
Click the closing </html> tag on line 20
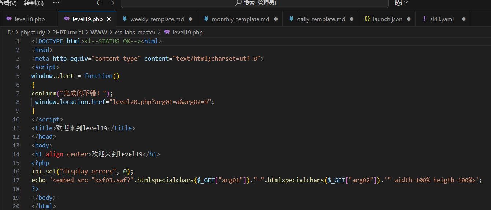tap(44, 206)
